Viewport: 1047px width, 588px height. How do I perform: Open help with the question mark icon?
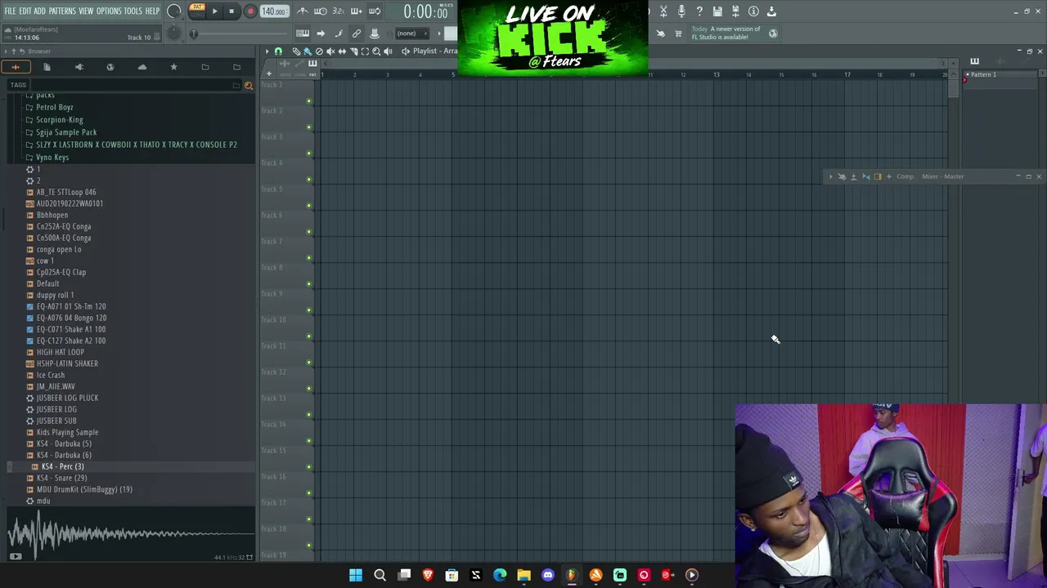click(699, 11)
